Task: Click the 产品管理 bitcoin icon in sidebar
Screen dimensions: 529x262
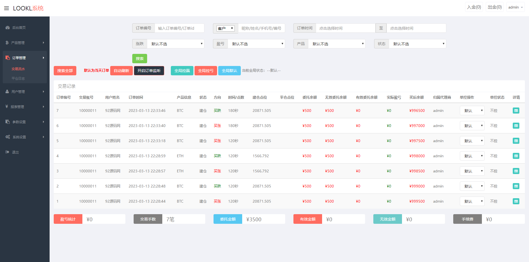Action: point(7,43)
